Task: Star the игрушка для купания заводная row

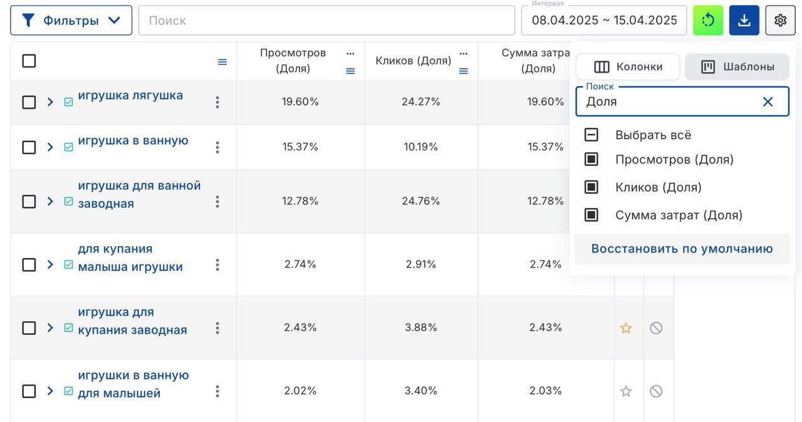Action: 625,328
